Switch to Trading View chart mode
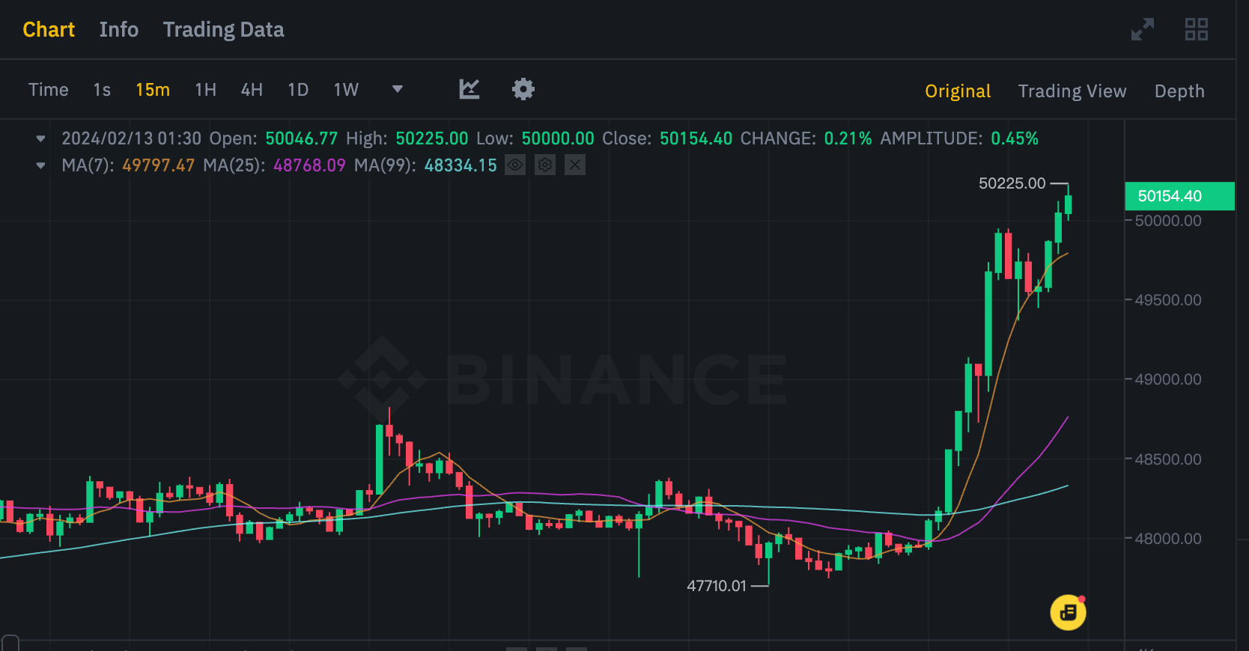The image size is (1249, 651). [1072, 91]
